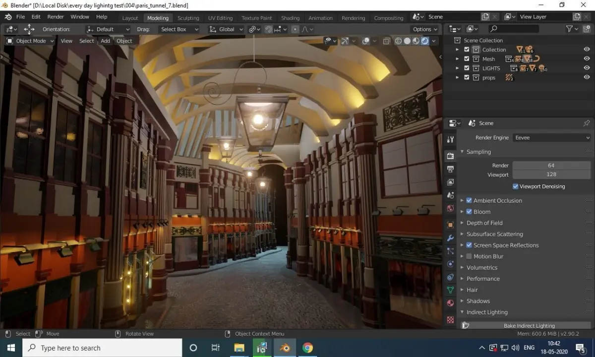595x357 pixels.
Task: Click the Viewport samples field
Action: (551, 175)
